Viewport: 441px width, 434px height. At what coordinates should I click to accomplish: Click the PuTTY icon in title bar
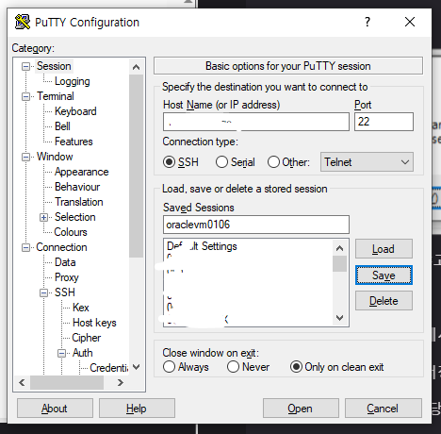click(x=23, y=22)
